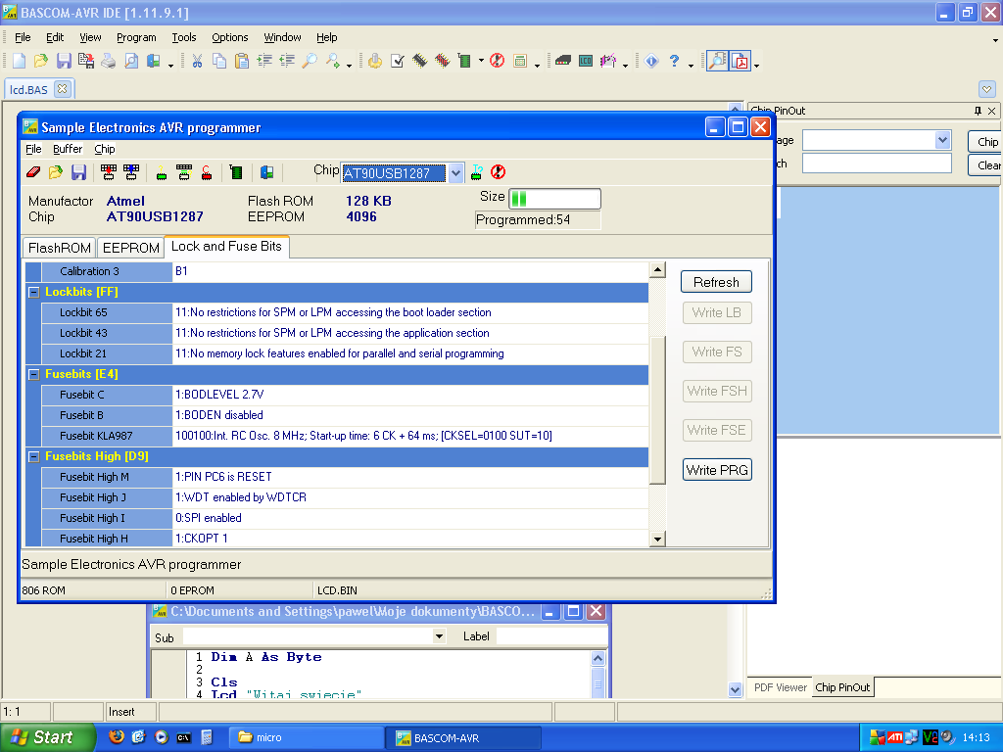Click the Indent block icon
Image resolution: width=1003 pixels, height=752 pixels.
point(264,61)
